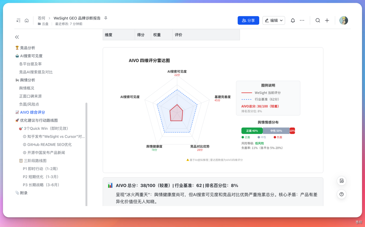Click the 评价 table header cell

206,35
